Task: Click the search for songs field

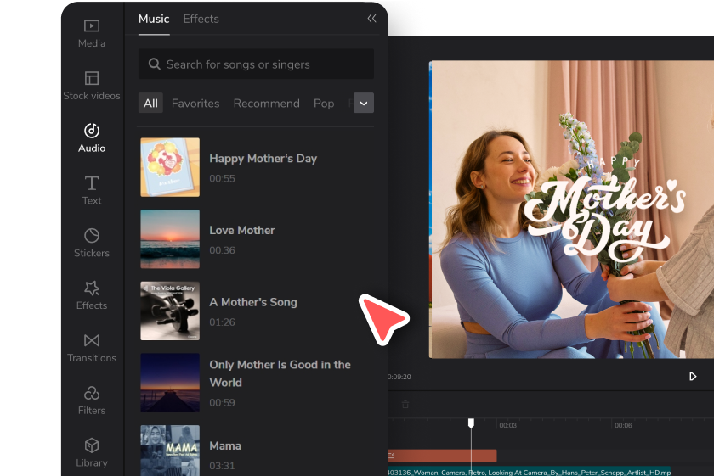Action: [x=256, y=64]
